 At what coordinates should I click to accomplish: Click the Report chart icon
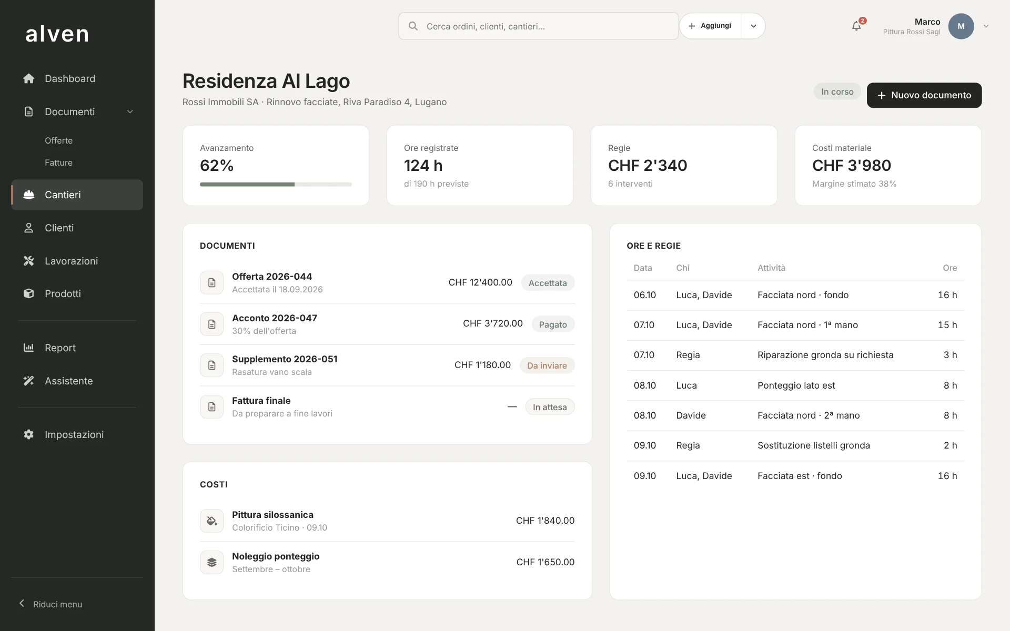pos(29,348)
